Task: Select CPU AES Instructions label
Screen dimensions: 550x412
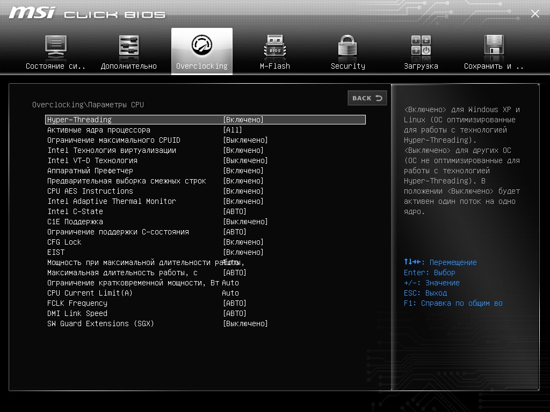Action: (90, 191)
